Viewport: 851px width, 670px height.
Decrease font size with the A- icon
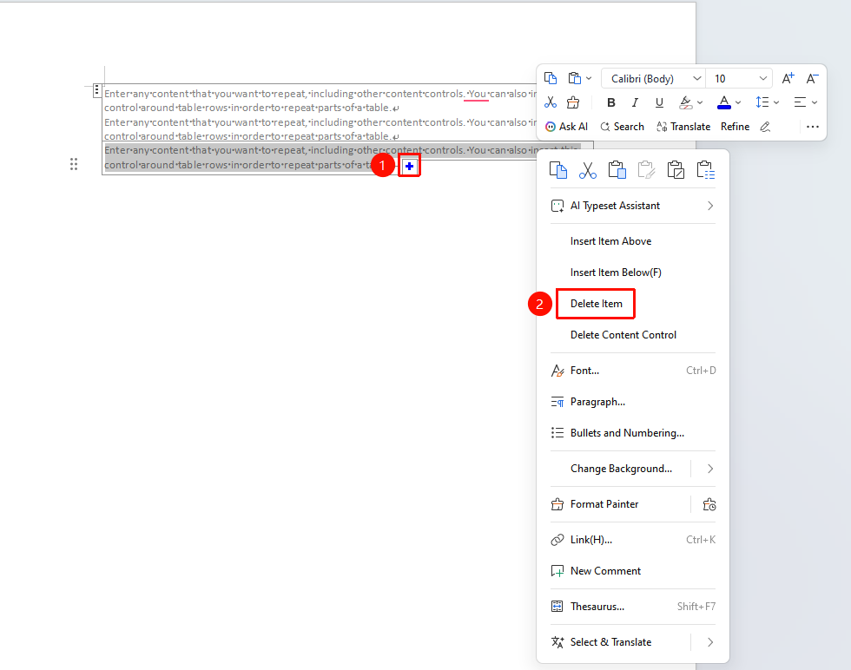(812, 79)
